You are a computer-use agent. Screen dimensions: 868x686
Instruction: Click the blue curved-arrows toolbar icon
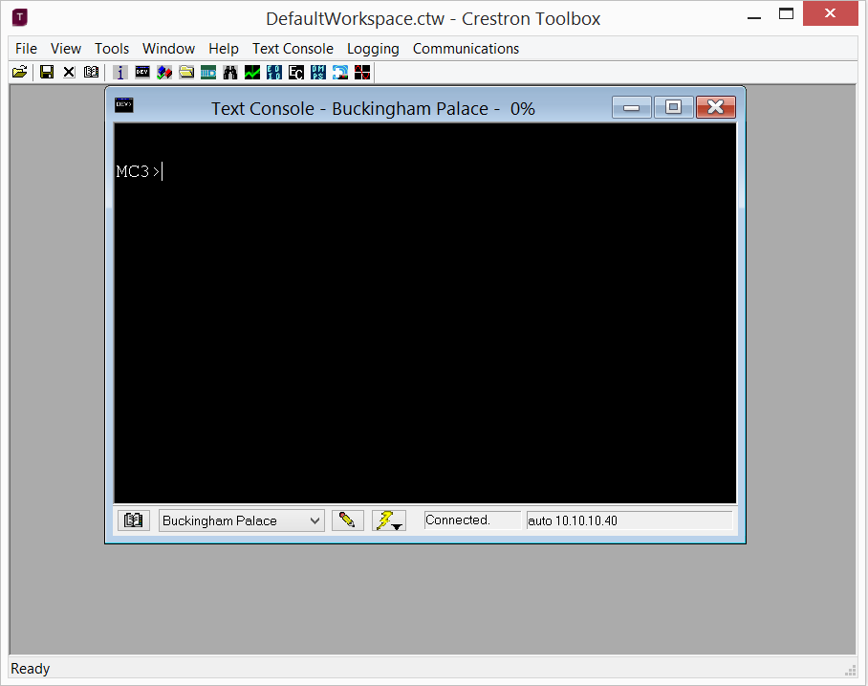(x=340, y=72)
